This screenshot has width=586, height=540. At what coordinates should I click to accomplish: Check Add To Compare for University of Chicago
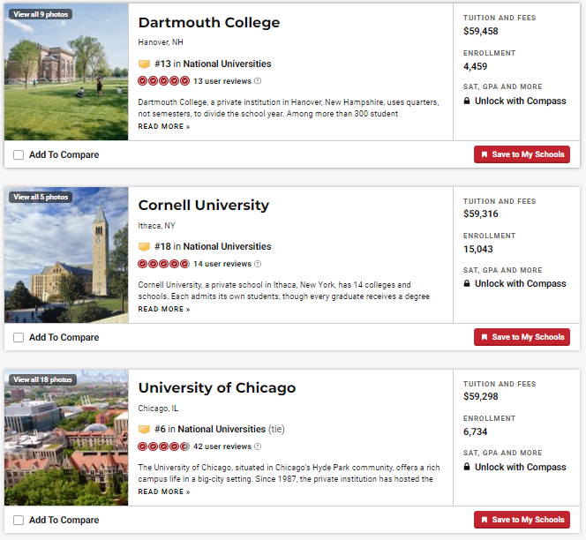point(19,521)
